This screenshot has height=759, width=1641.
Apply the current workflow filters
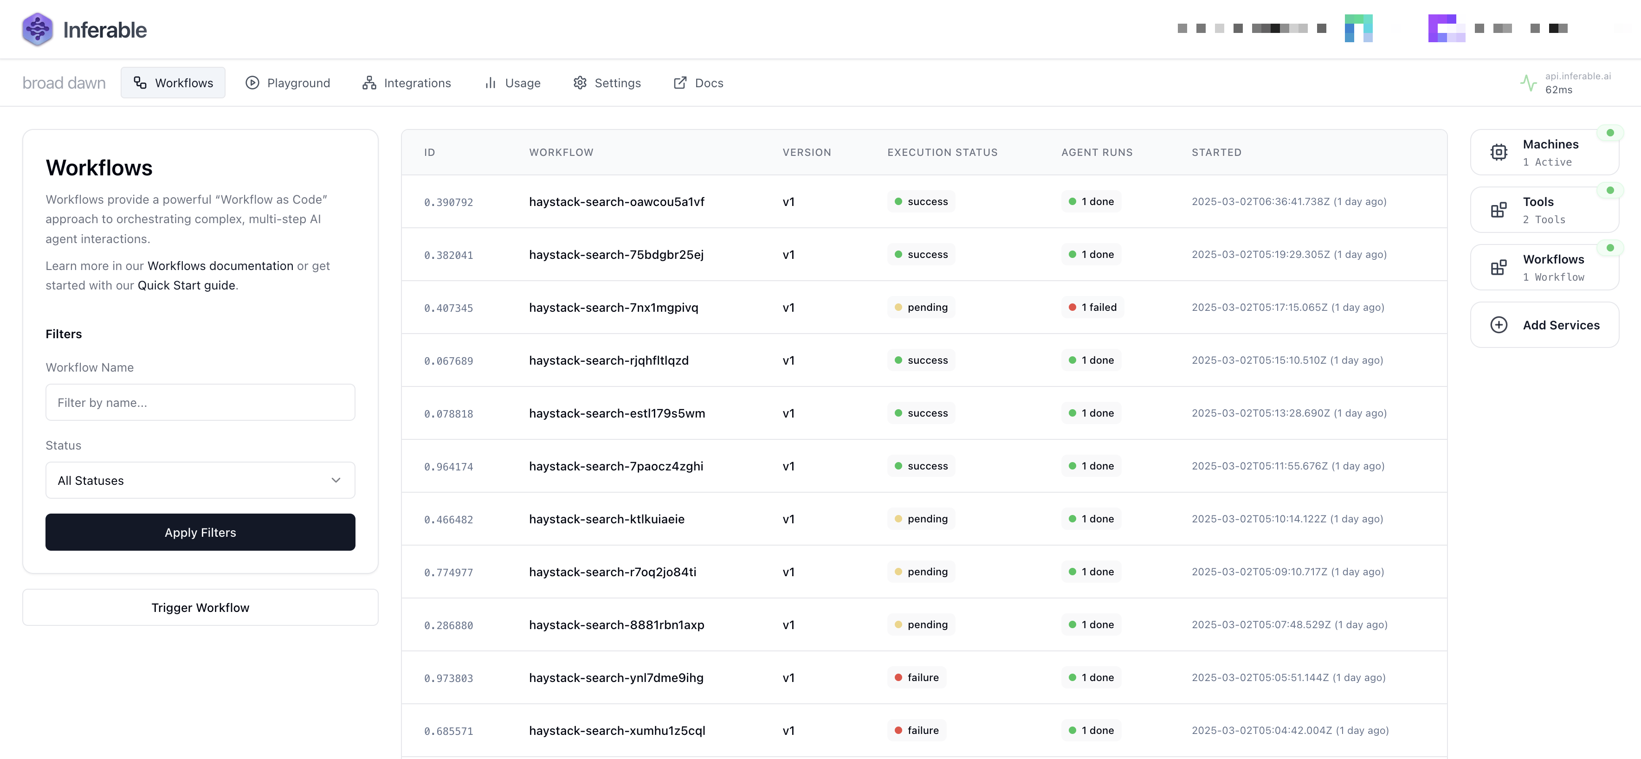coord(200,532)
